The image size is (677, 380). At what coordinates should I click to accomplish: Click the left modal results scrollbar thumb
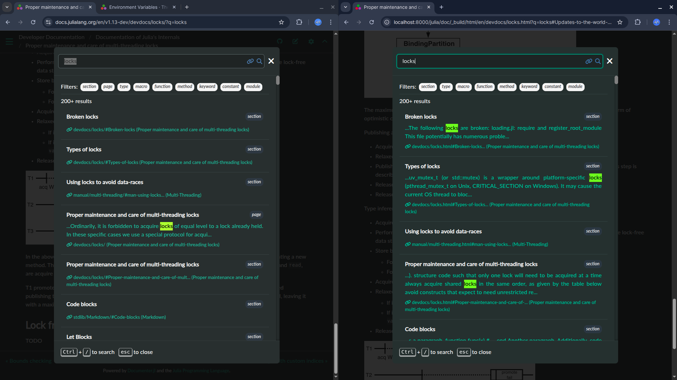pyautogui.click(x=278, y=80)
